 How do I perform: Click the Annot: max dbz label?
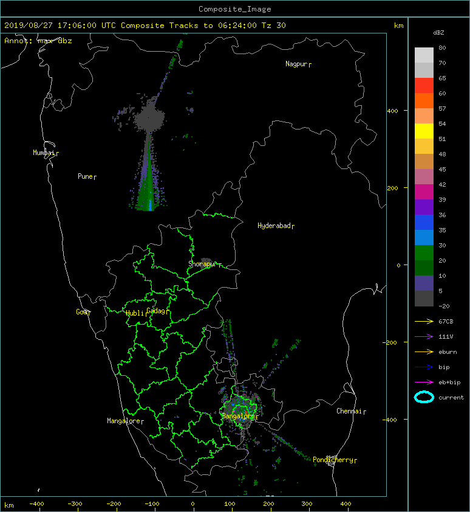click(38, 41)
